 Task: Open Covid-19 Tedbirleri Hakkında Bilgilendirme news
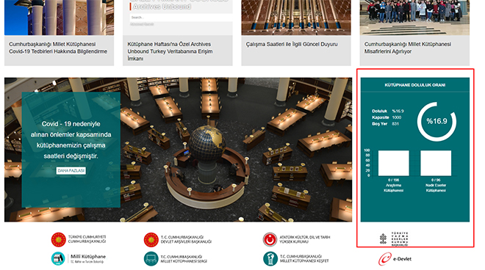tap(58, 48)
